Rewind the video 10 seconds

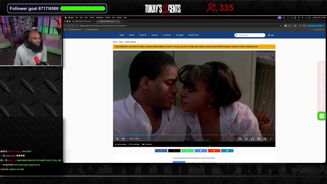pyautogui.click(x=240, y=139)
